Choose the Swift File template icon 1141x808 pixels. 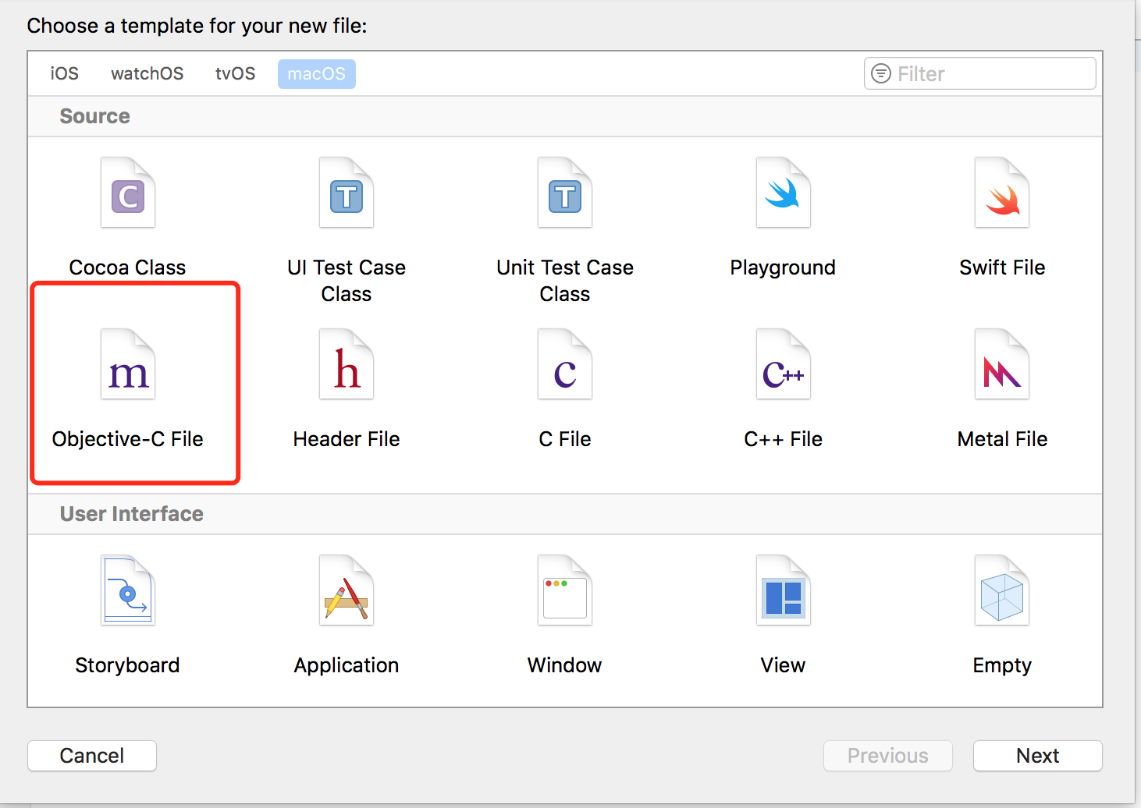(1002, 193)
